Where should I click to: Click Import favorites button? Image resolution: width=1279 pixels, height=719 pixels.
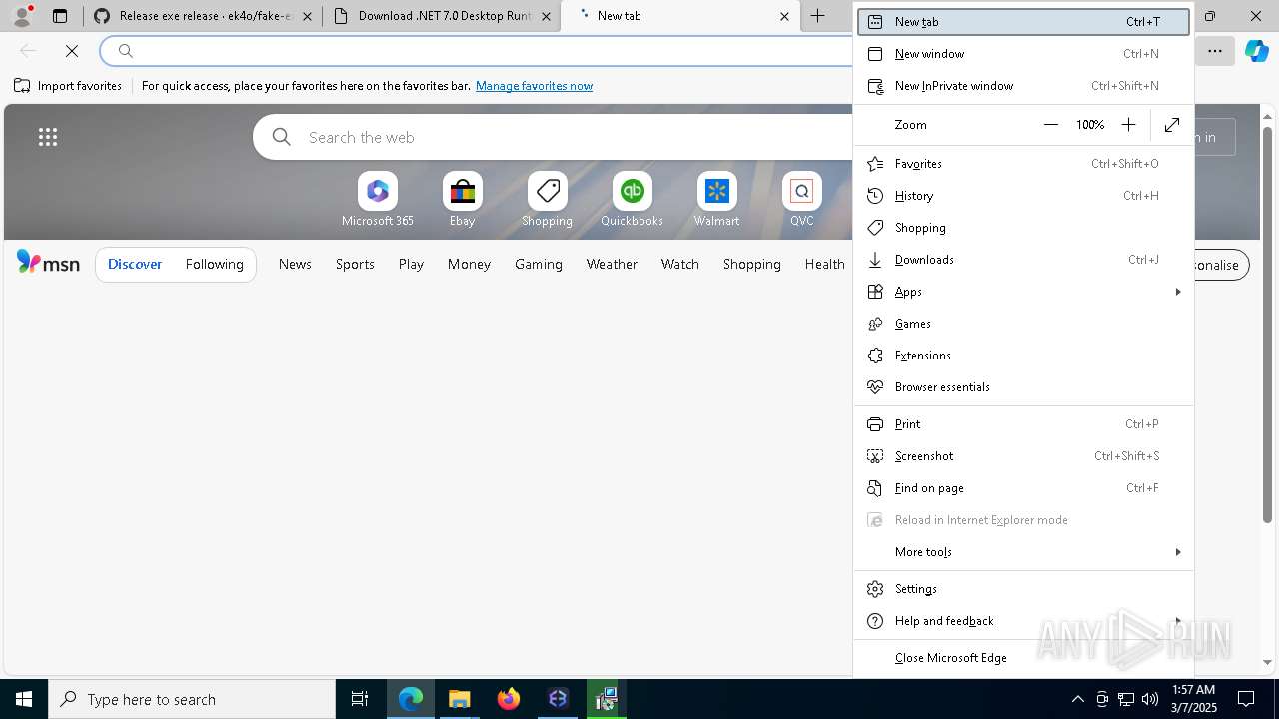(x=68, y=86)
